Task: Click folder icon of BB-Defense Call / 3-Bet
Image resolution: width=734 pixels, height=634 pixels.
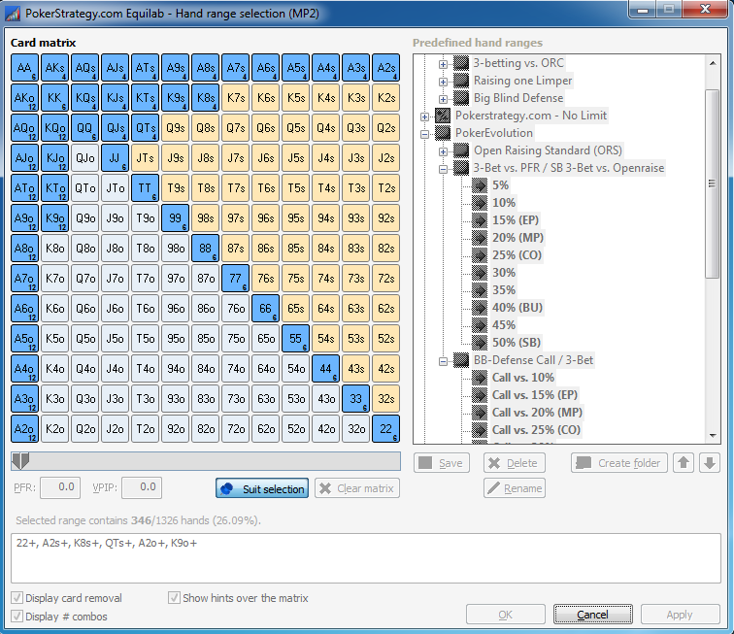Action: tap(461, 360)
